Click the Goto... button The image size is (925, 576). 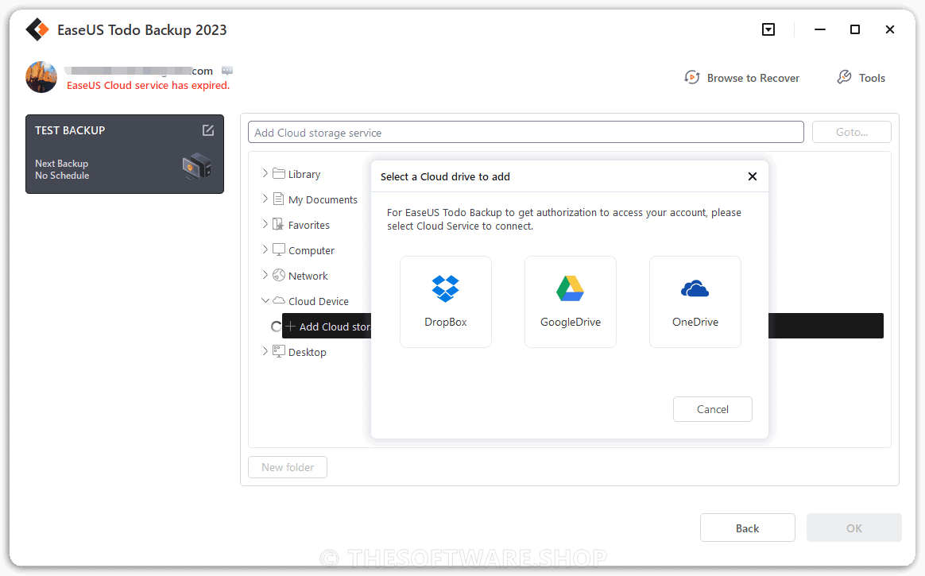click(851, 132)
